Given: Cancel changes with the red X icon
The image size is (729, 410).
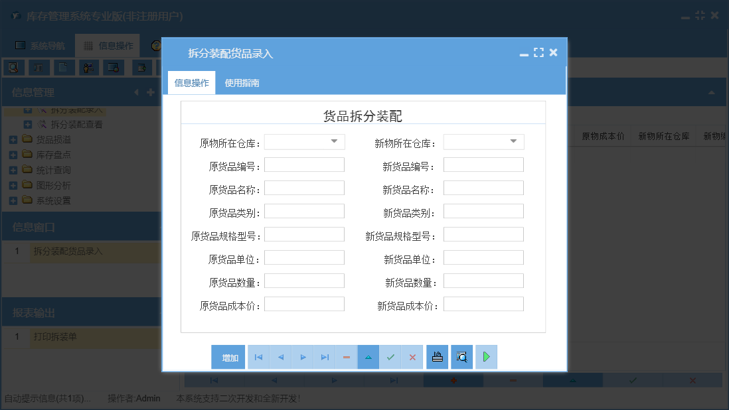Looking at the screenshot, I should pos(412,357).
